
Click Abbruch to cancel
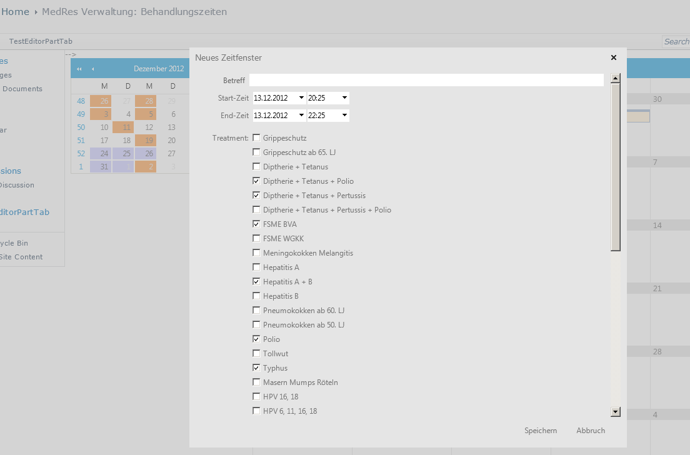pos(591,431)
